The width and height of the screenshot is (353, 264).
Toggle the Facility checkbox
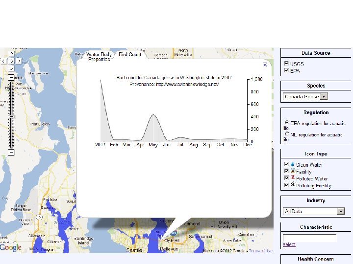286,171
